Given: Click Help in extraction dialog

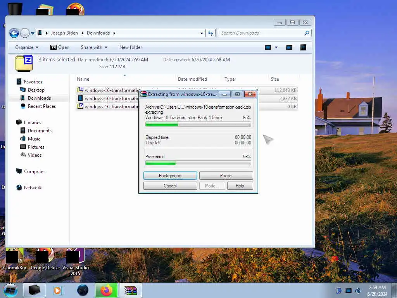Looking at the screenshot, I should 240,186.
